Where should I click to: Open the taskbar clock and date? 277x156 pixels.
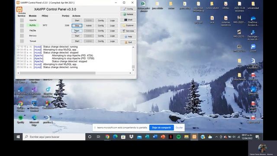[247, 137]
